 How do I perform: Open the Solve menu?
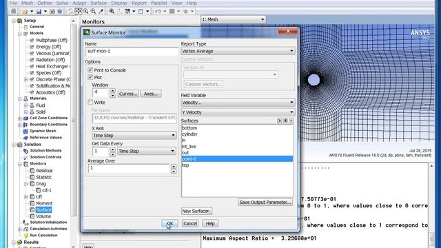(x=62, y=3)
